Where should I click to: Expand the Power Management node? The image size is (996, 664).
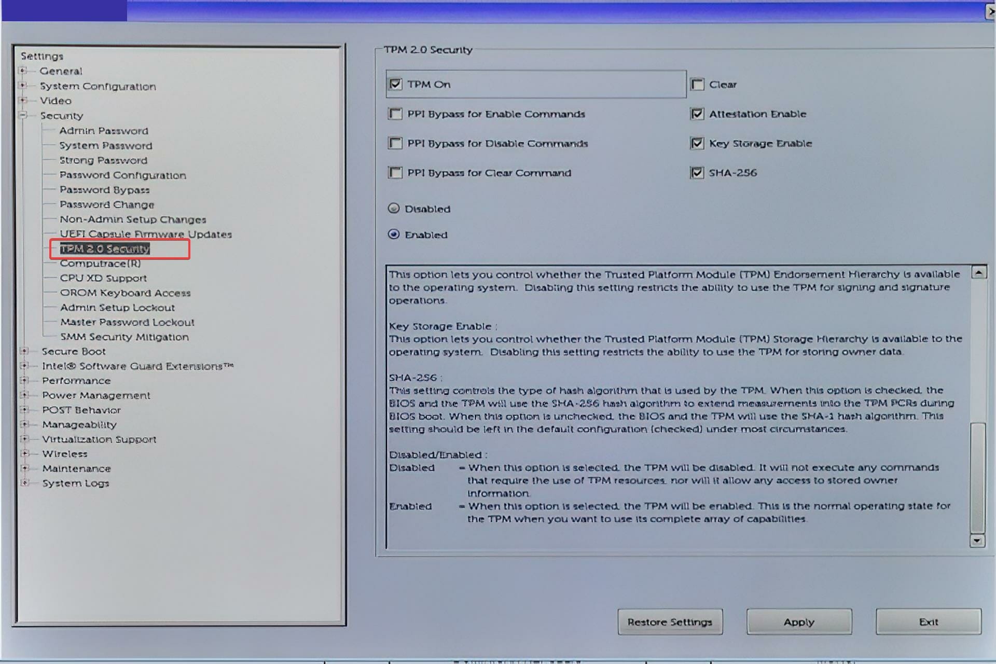point(24,395)
